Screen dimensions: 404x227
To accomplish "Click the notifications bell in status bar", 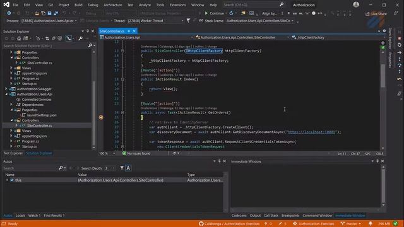I will click(x=371, y=224).
